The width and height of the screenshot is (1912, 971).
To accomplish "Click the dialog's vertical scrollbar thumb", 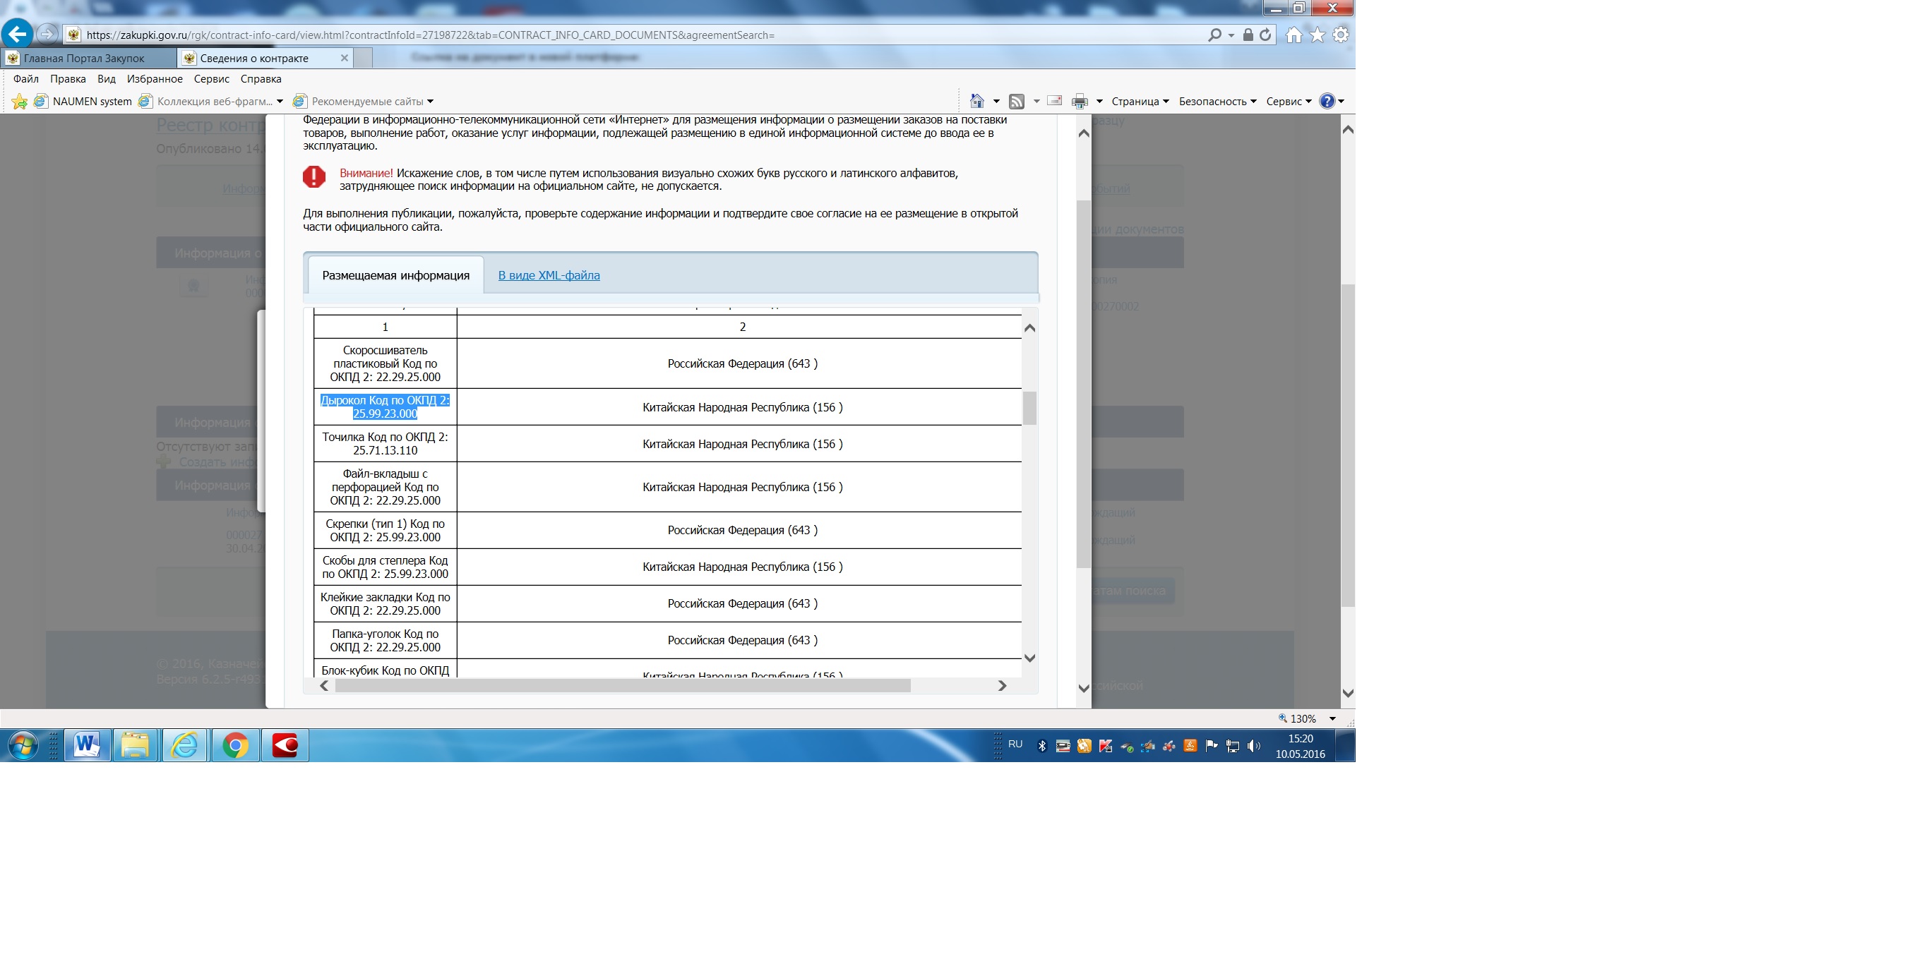I will coord(1084,385).
